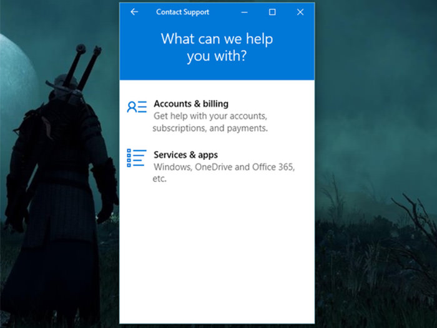Viewport: 437px width, 328px height.
Task: Click the word 'etc.' under Services & apps
Action: 160,179
